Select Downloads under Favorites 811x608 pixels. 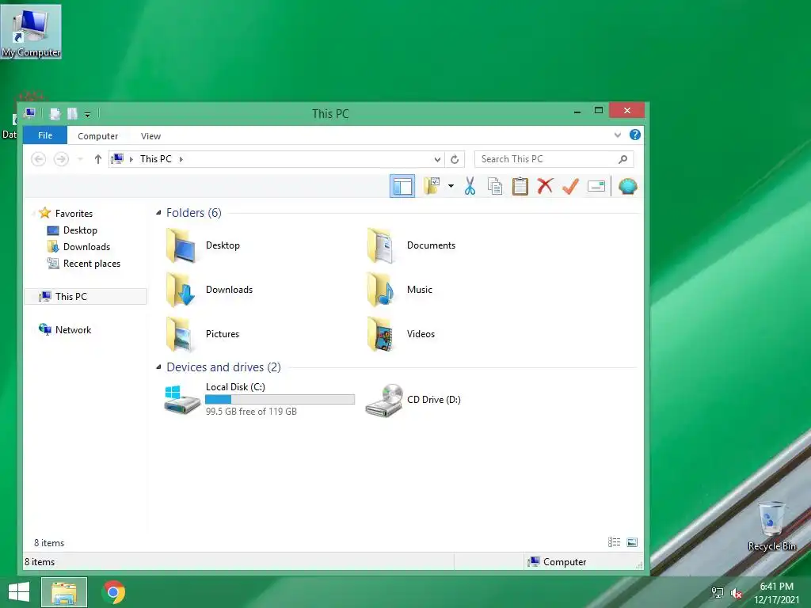tap(86, 247)
